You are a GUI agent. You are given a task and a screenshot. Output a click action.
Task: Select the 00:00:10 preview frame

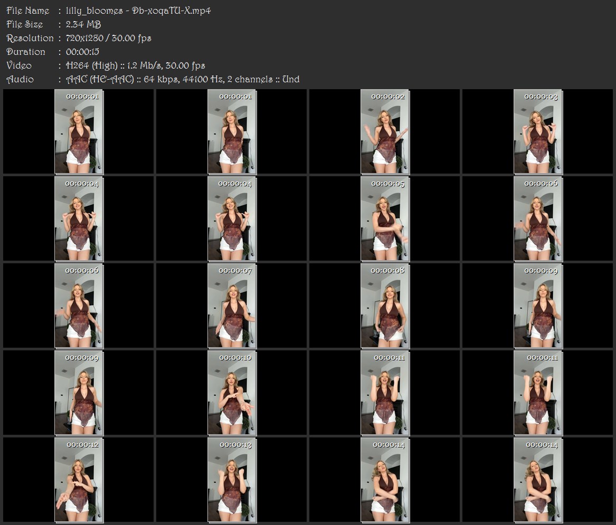[x=232, y=393]
